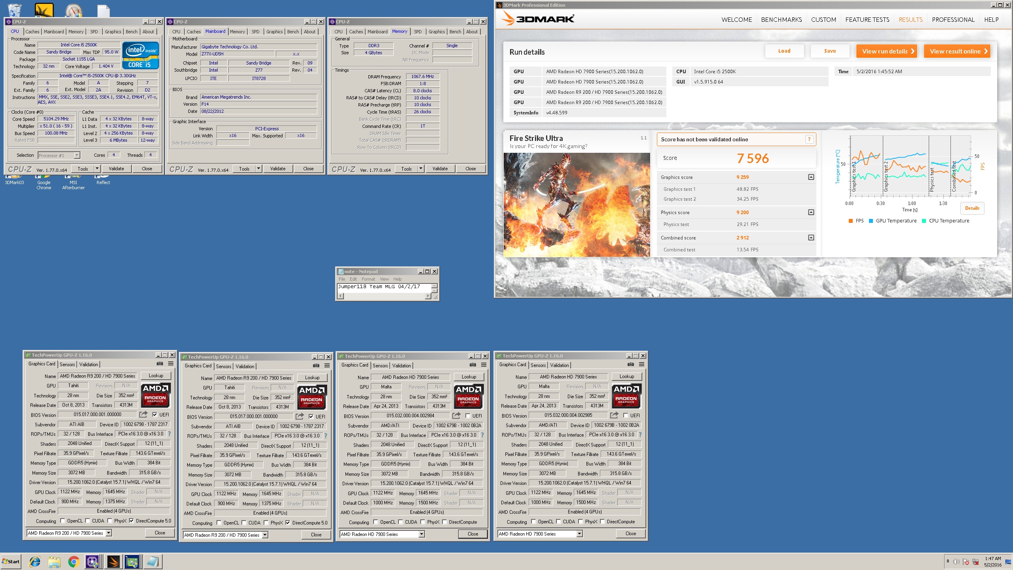Click View run details button
Image resolution: width=1013 pixels, height=570 pixels.
[x=887, y=51]
